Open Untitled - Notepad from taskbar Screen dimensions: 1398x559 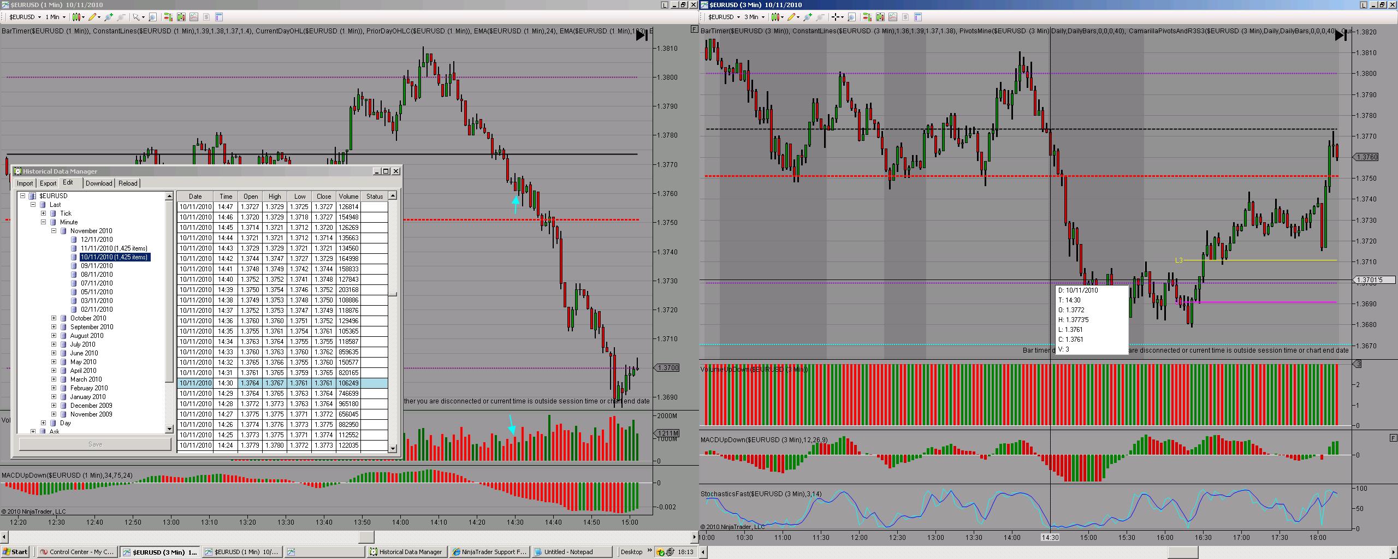(572, 552)
